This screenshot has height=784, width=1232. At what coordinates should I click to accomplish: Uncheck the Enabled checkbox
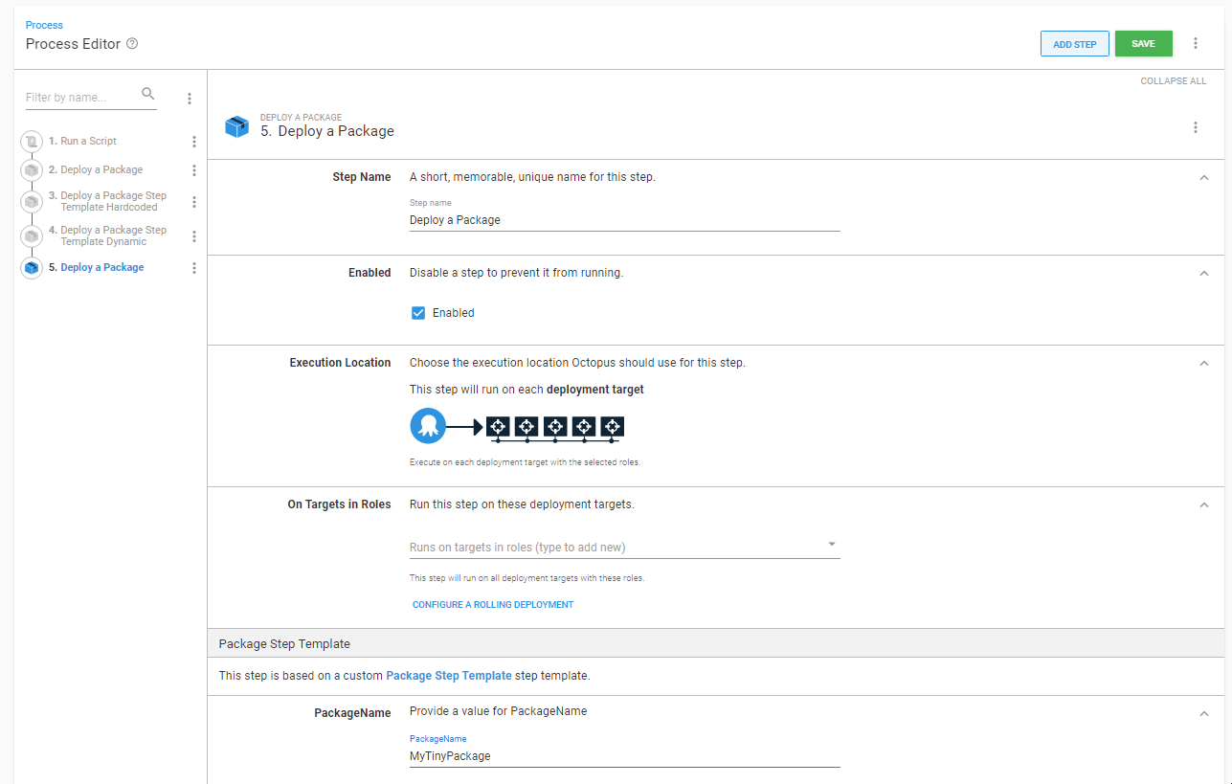coord(418,313)
